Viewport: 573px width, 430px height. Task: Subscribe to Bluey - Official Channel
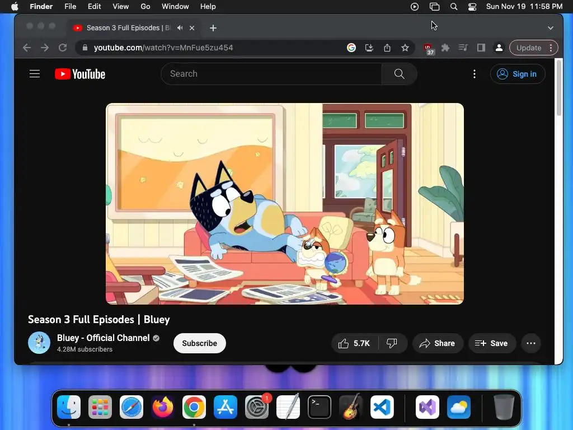point(200,343)
